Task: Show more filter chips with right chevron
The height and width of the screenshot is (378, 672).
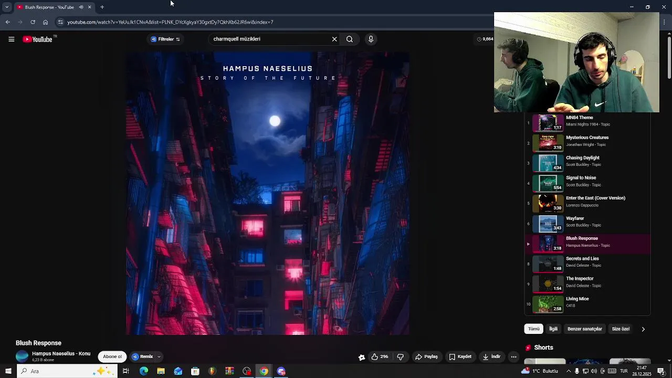Action: pyautogui.click(x=643, y=329)
